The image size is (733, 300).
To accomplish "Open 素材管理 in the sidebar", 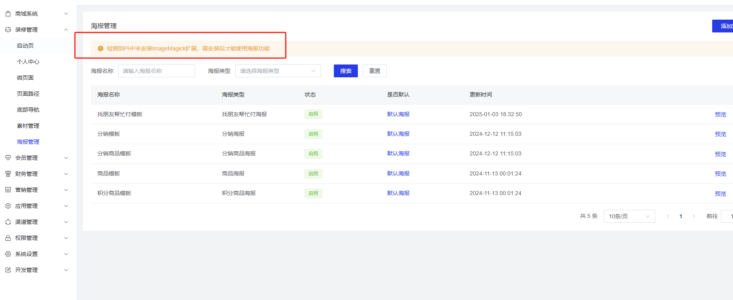I will coord(28,126).
